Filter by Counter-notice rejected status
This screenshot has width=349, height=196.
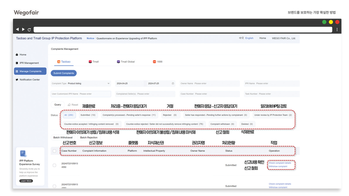[x=165, y=124]
